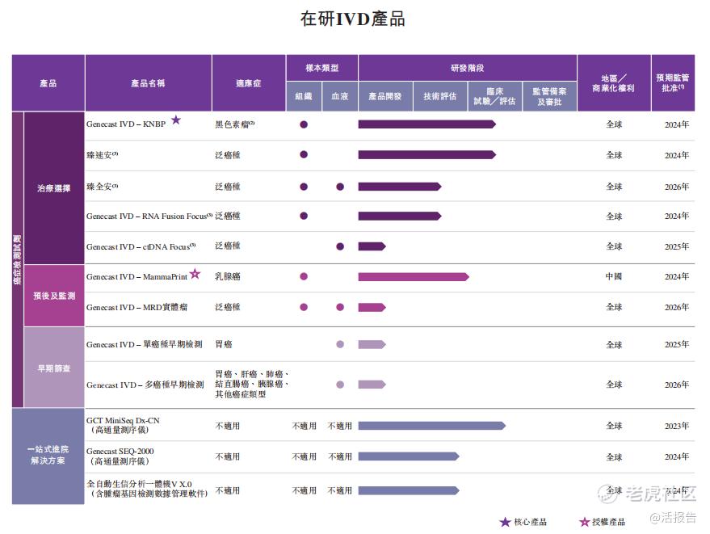
Task: Click the 授權產品 legend star icon
Action: point(585,522)
